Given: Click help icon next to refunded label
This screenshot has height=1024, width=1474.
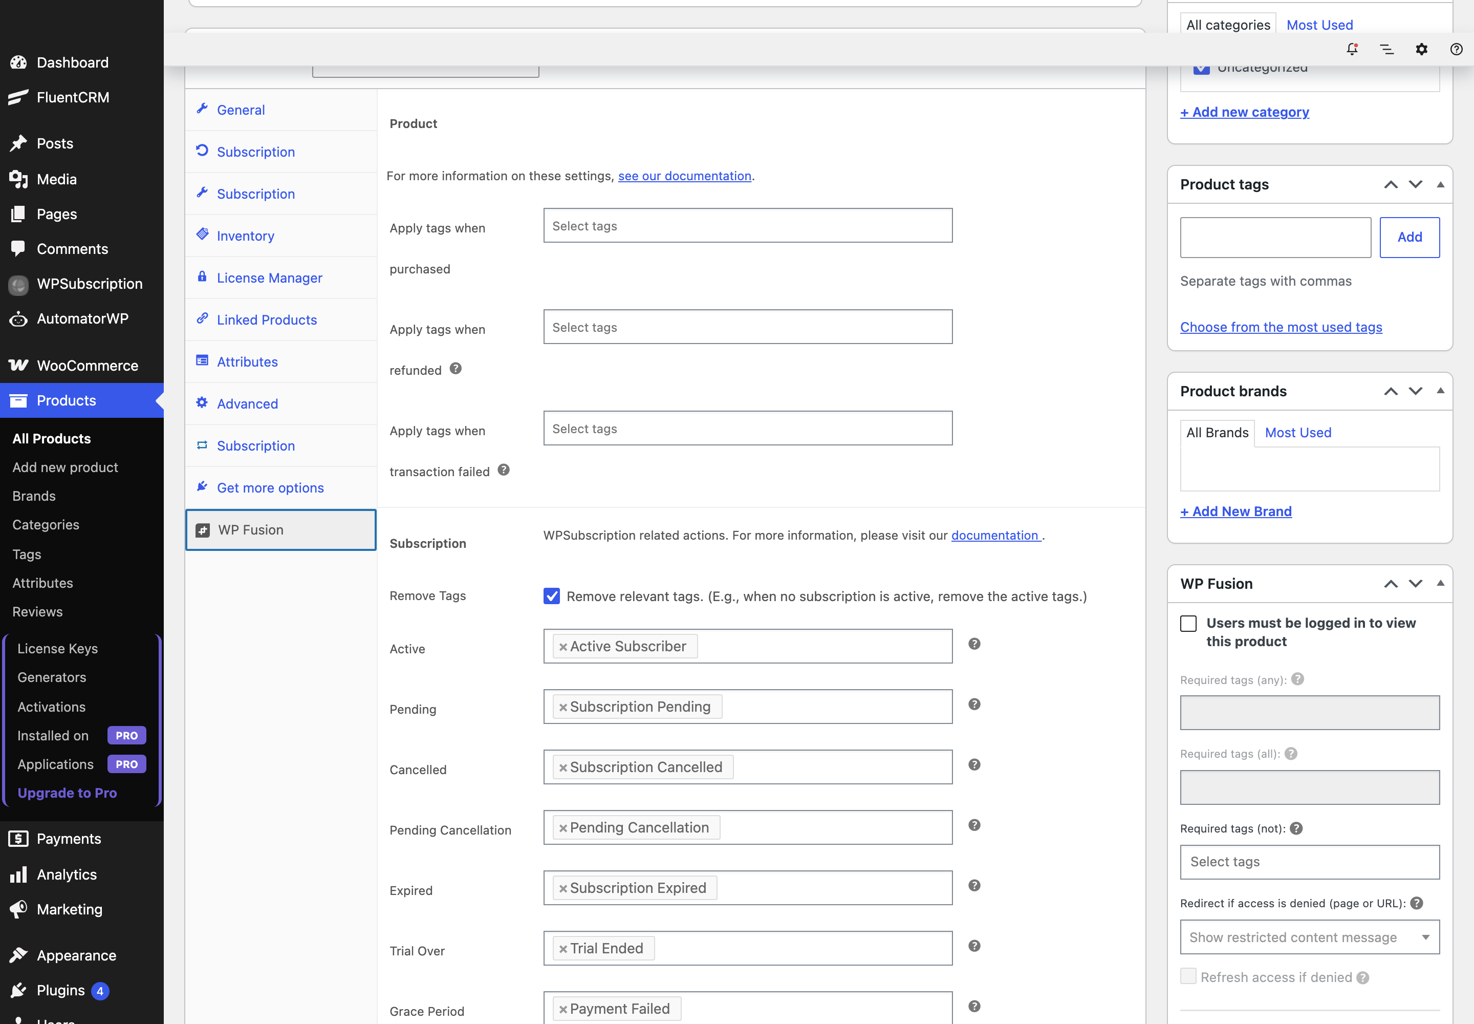Looking at the screenshot, I should 456,368.
